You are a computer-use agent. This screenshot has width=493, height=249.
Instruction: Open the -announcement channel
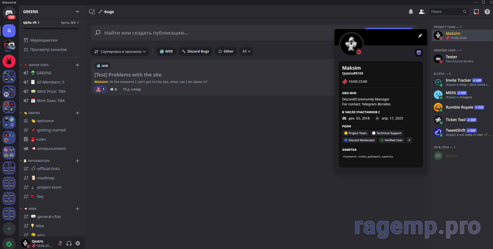coord(52,149)
